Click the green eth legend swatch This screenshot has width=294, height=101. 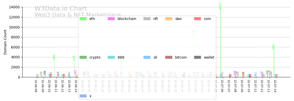[x=83, y=19]
